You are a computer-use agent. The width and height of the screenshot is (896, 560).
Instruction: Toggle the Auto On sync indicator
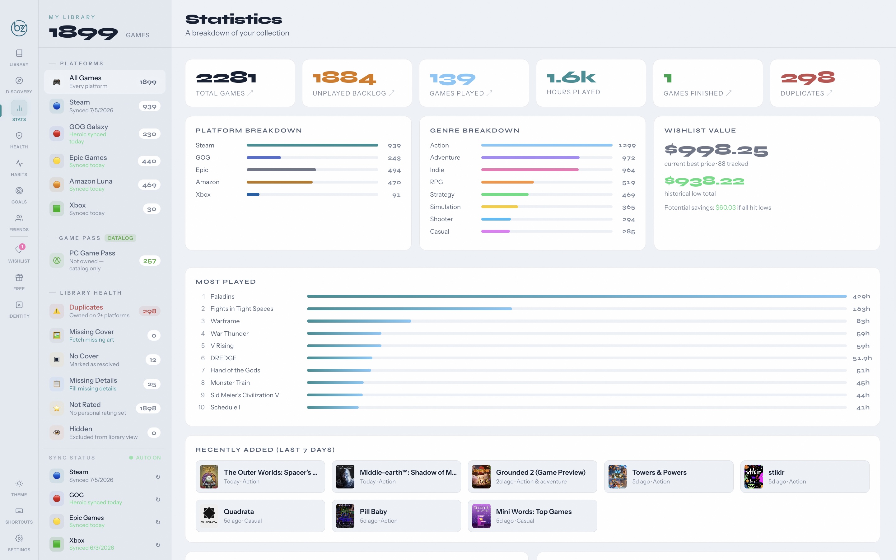pyautogui.click(x=145, y=458)
